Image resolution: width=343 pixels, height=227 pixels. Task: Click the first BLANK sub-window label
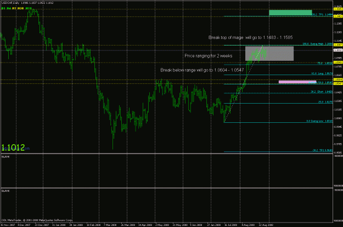pos(5,157)
